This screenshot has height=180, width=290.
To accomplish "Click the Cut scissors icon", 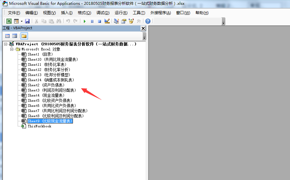I will (36, 21).
